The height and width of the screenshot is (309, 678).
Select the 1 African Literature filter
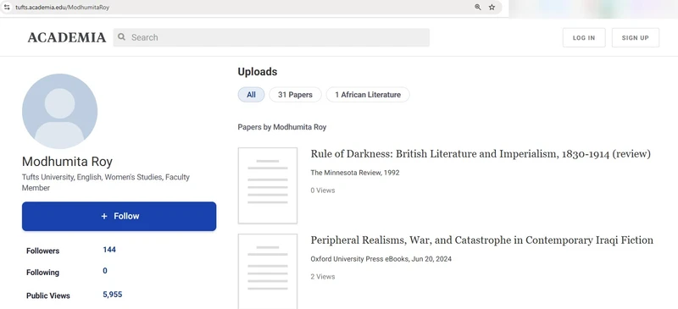tap(368, 95)
